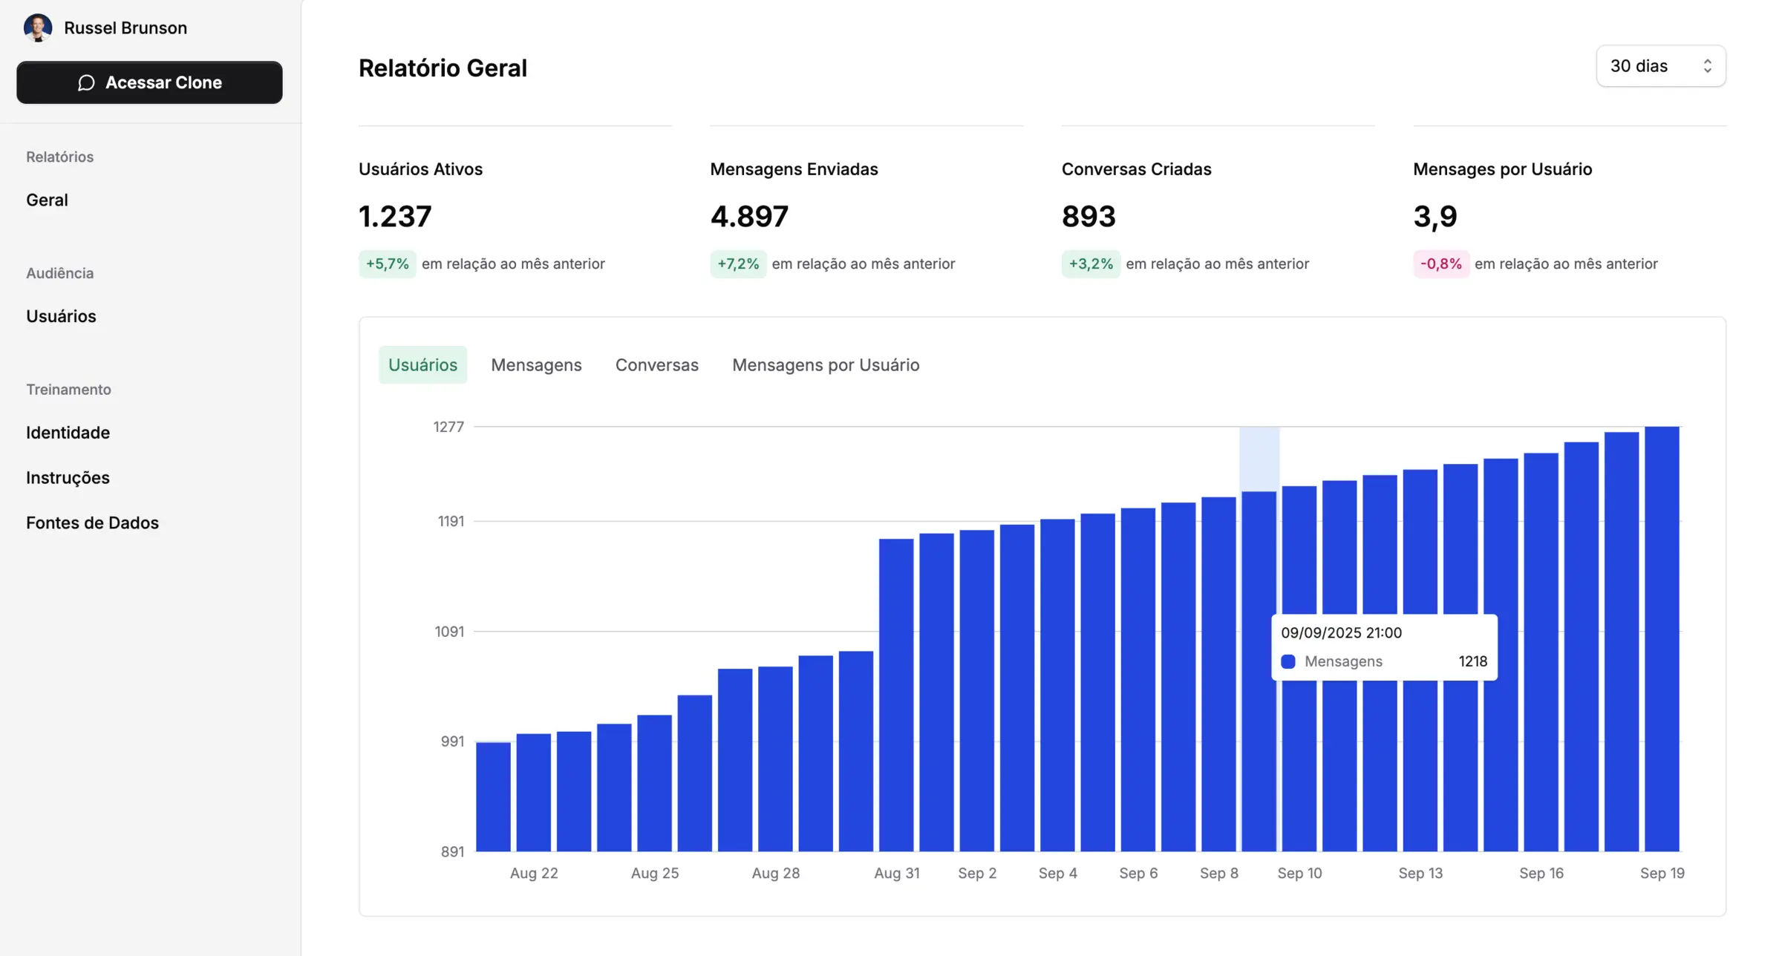Open Instruções in the sidebar
This screenshot has height=956, width=1782.
tap(68, 477)
